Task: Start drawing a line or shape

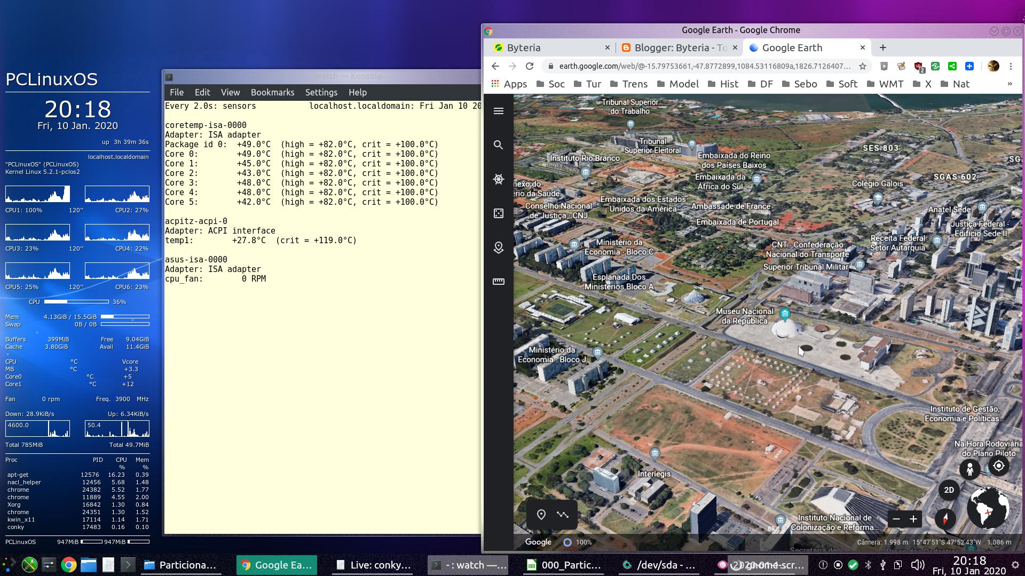Action: tap(563, 515)
